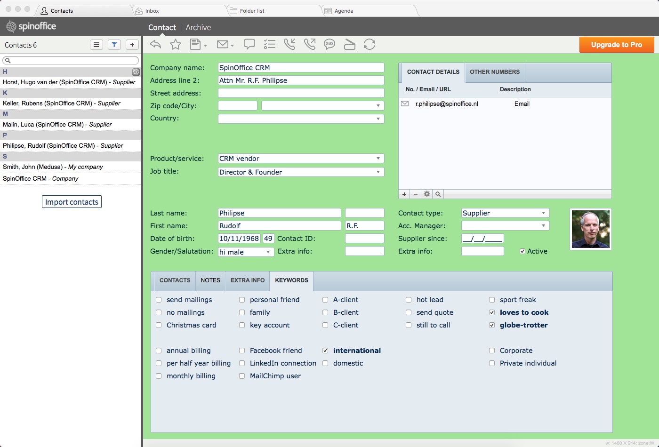The height and width of the screenshot is (447, 659).
Task: Select contact Malin, Luca
Action: (x=71, y=124)
